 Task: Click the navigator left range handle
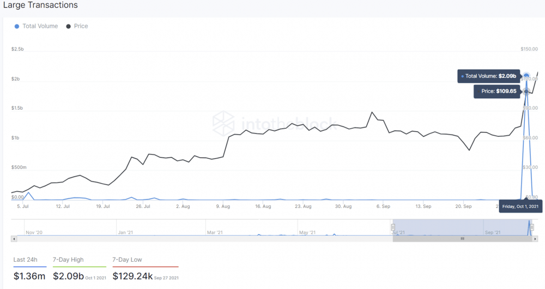coord(393,227)
